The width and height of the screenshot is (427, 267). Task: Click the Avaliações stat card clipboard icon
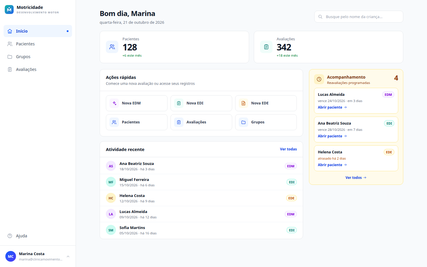click(x=266, y=47)
